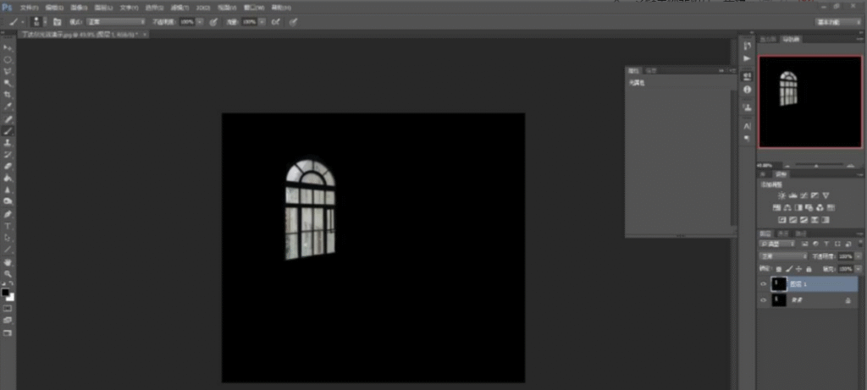The width and height of the screenshot is (867, 390).
Task: Switch to the 通道 tab
Action: coord(783,233)
